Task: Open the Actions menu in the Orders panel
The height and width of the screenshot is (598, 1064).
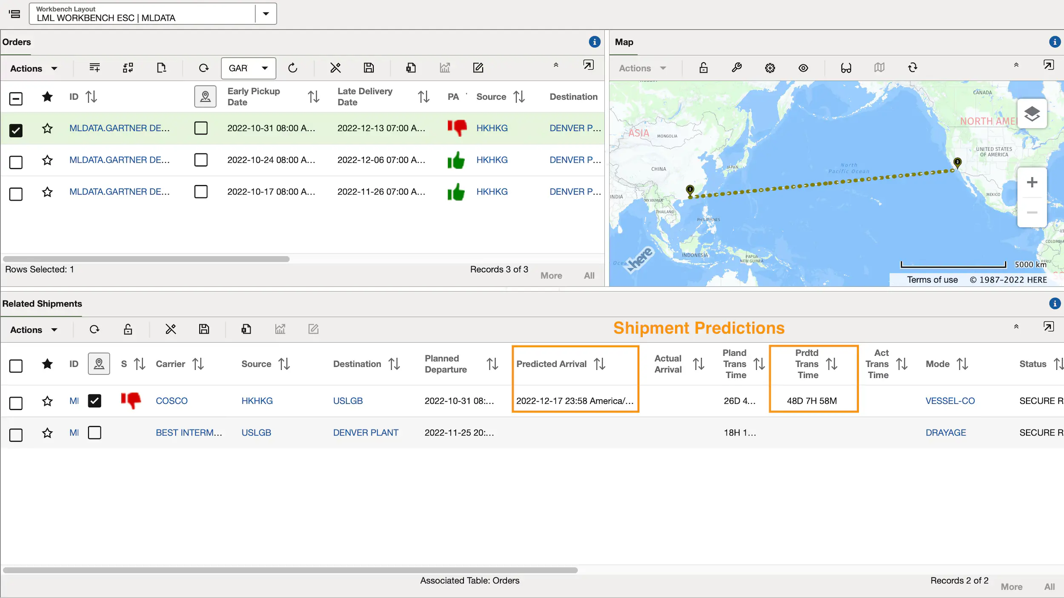Action: tap(34, 68)
